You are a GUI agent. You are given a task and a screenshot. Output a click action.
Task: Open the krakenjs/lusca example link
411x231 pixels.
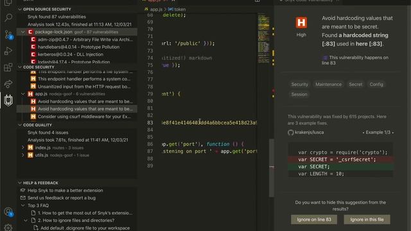(x=310, y=132)
